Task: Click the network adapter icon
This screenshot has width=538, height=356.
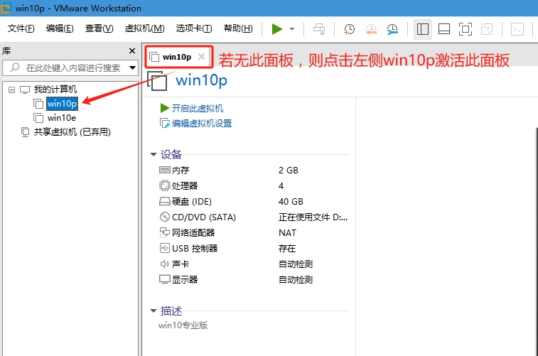Action: pos(165,233)
